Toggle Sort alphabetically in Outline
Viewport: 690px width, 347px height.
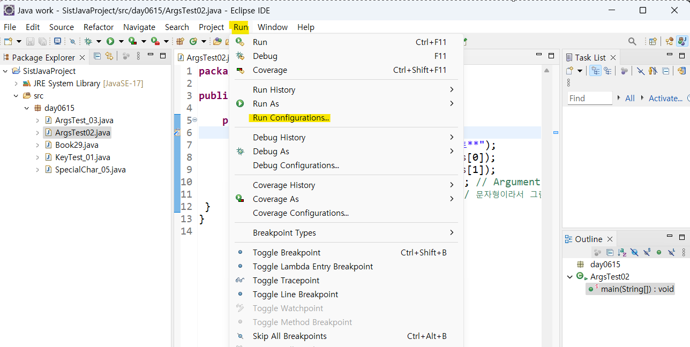point(622,252)
